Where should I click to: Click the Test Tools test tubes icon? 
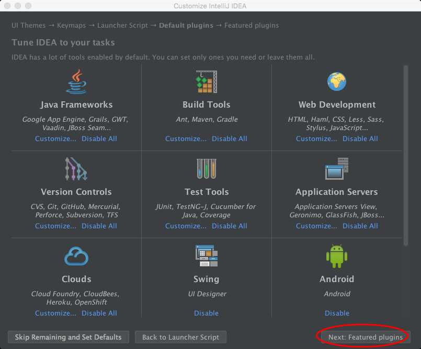(x=206, y=169)
